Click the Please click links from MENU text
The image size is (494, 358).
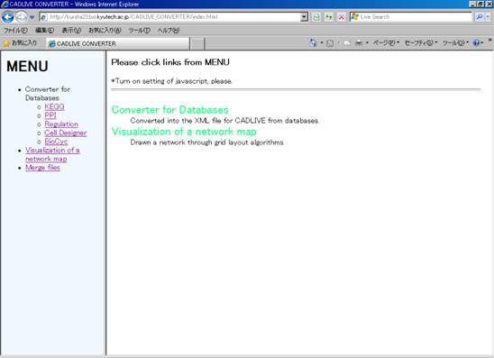tap(170, 62)
